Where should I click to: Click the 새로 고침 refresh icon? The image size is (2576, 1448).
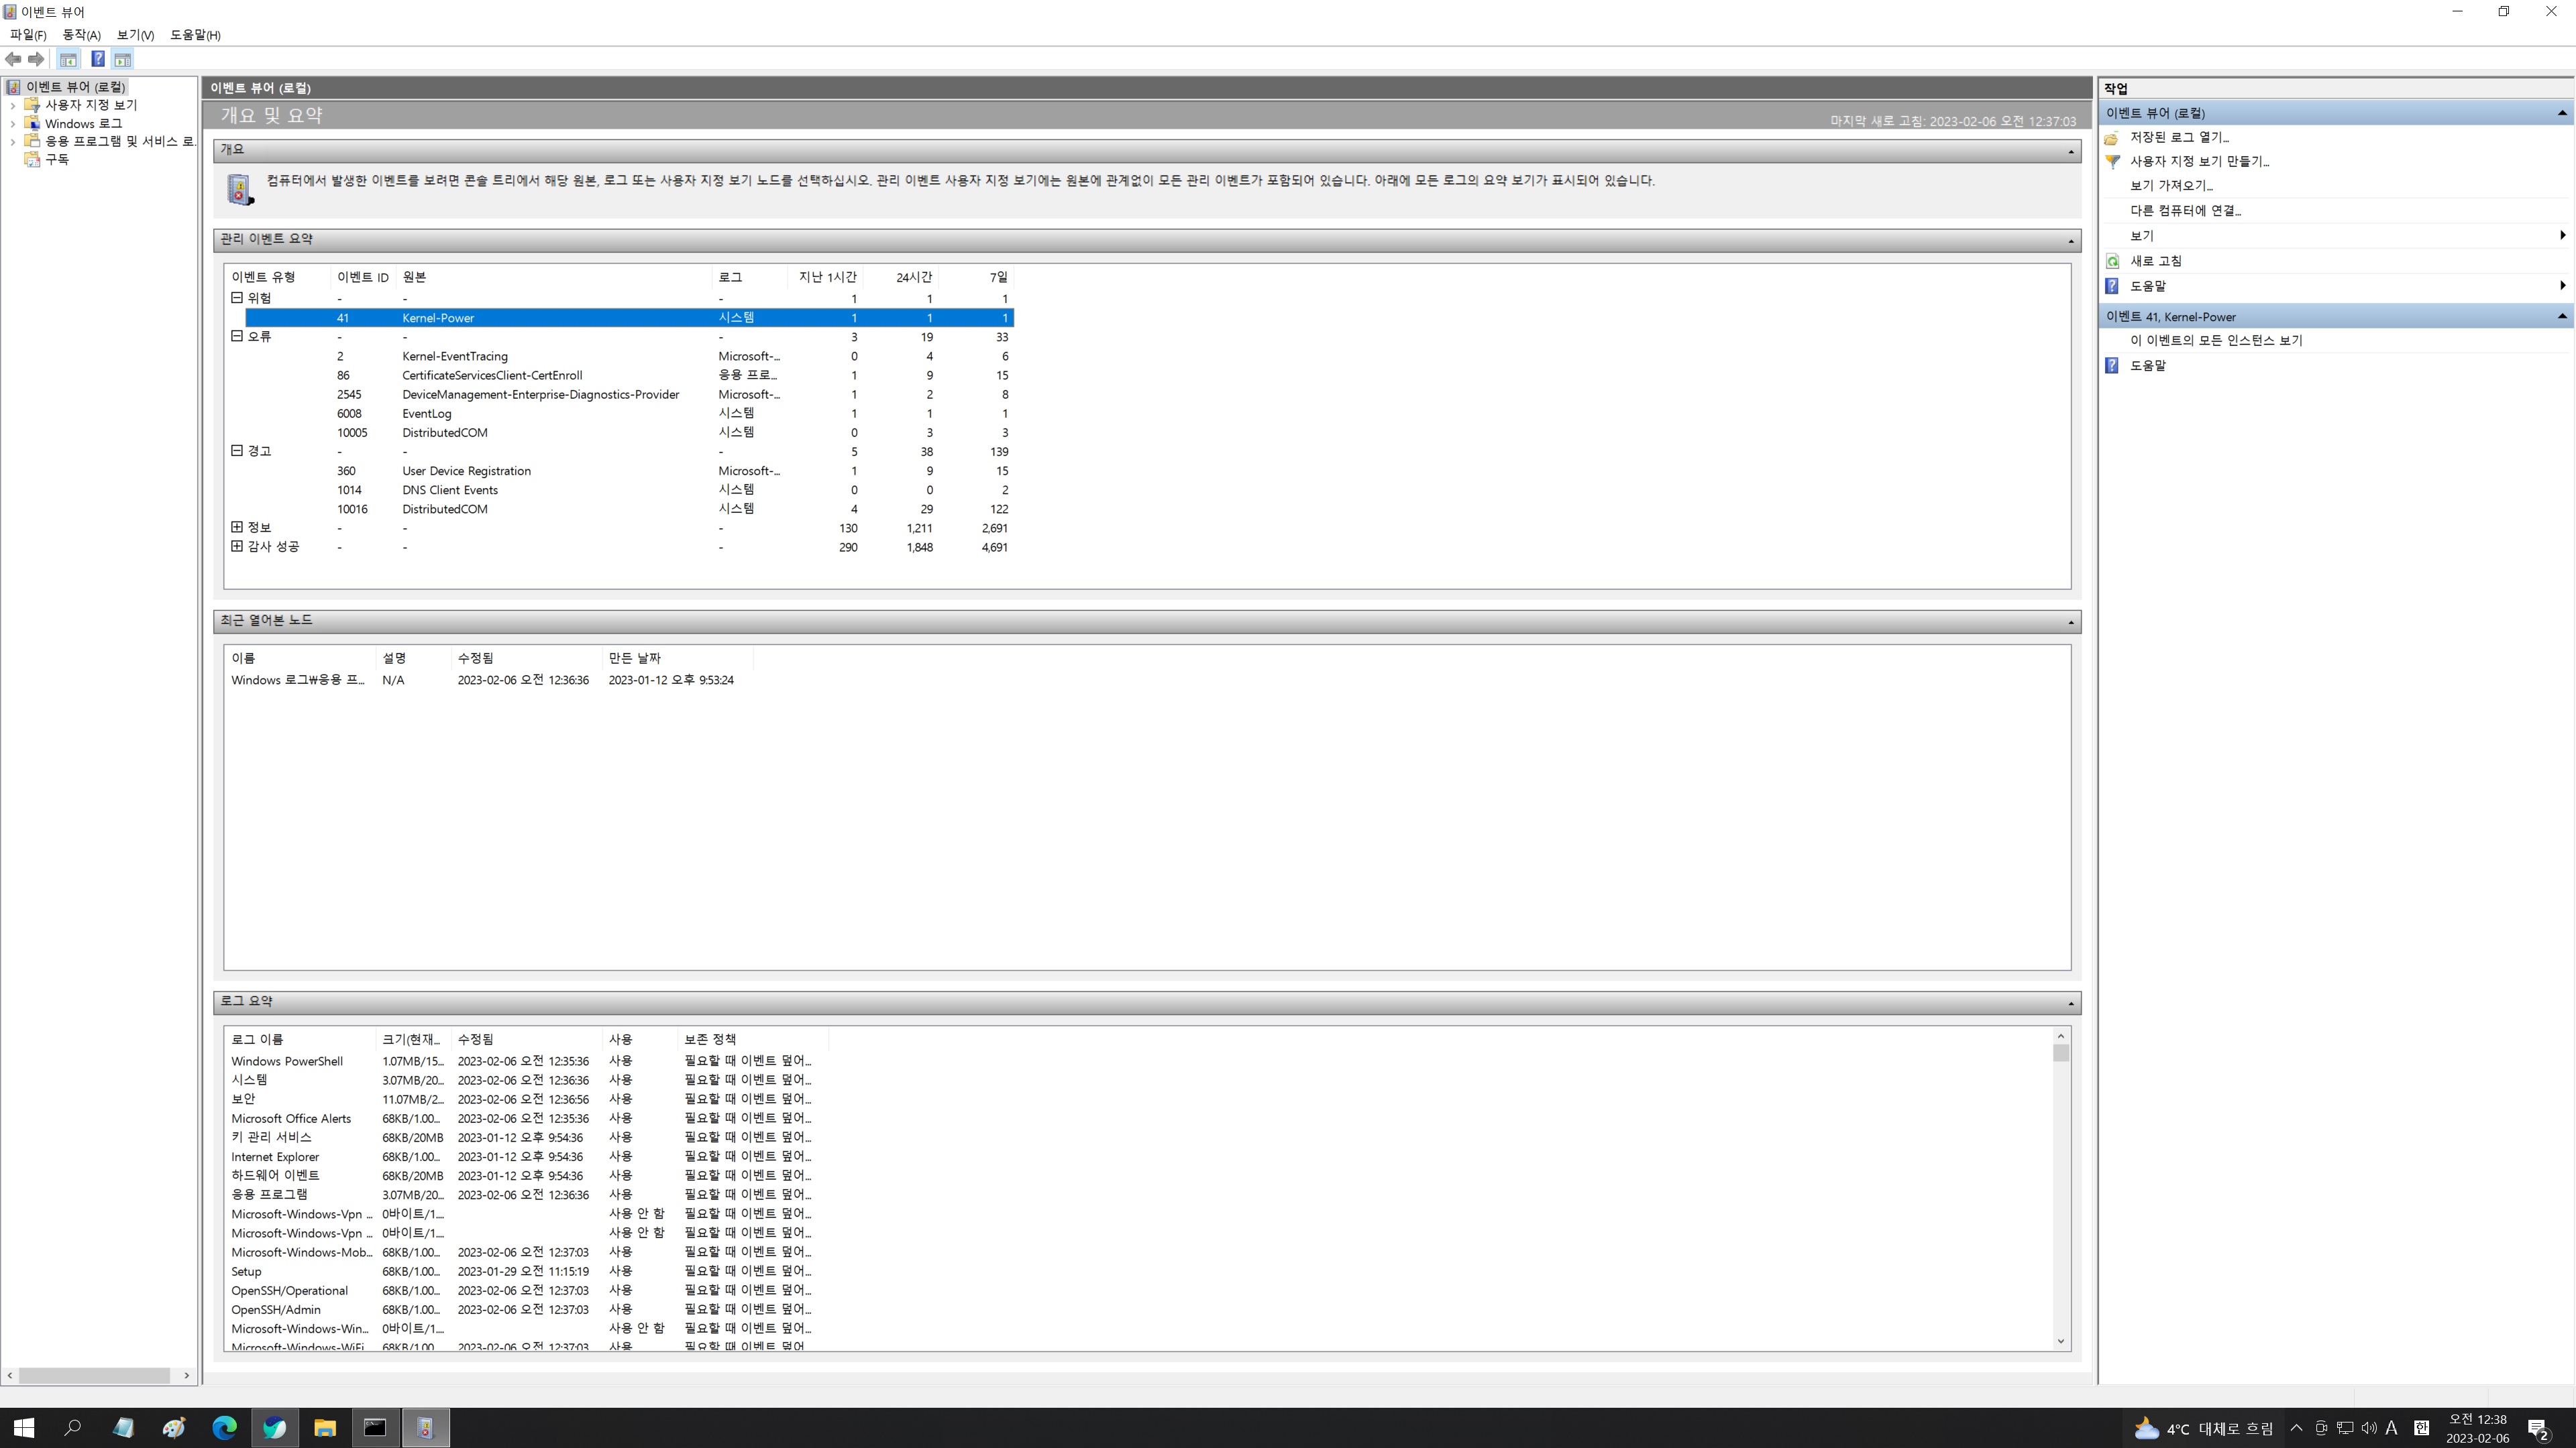pyautogui.click(x=2111, y=262)
